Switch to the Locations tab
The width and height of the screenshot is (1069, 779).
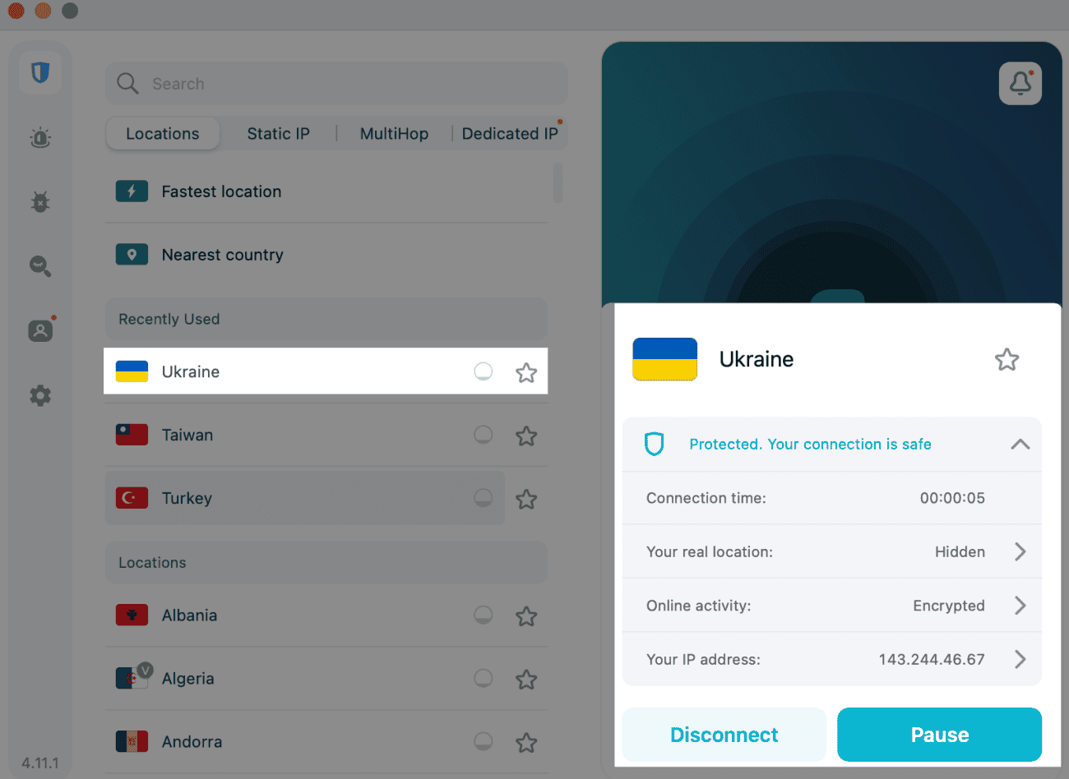point(163,133)
